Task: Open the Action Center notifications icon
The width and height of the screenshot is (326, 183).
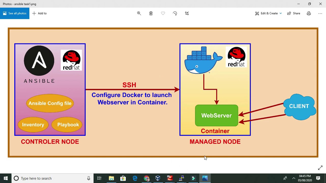Action: 318,178
